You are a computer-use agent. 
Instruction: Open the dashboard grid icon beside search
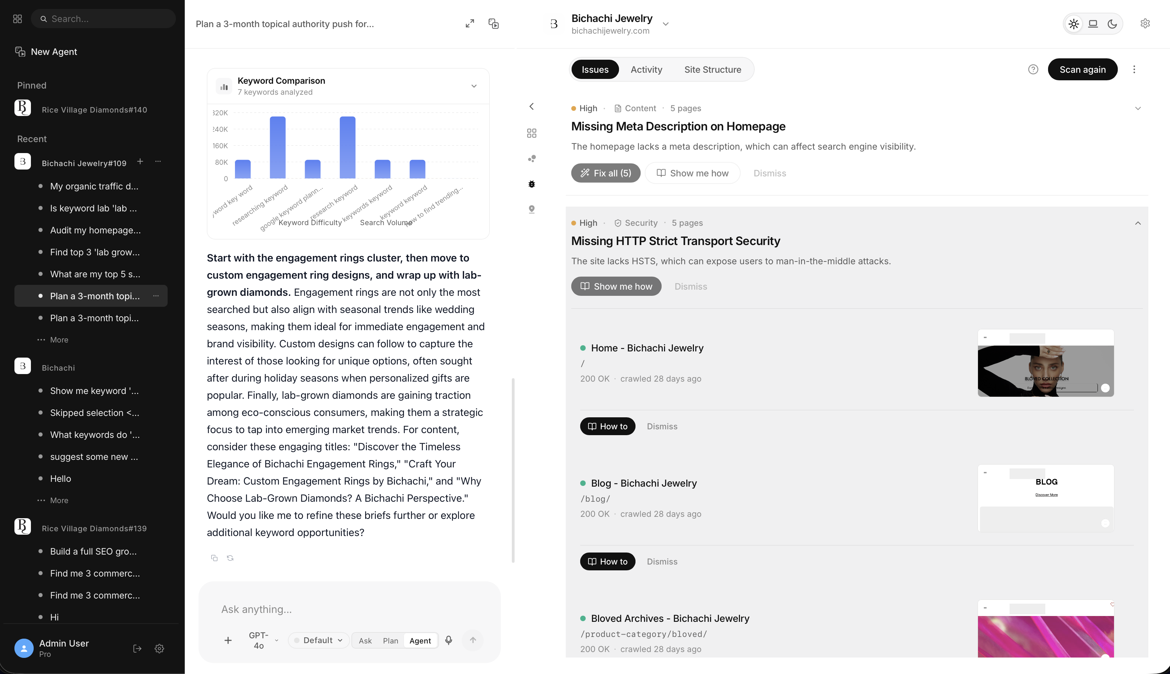(x=17, y=19)
